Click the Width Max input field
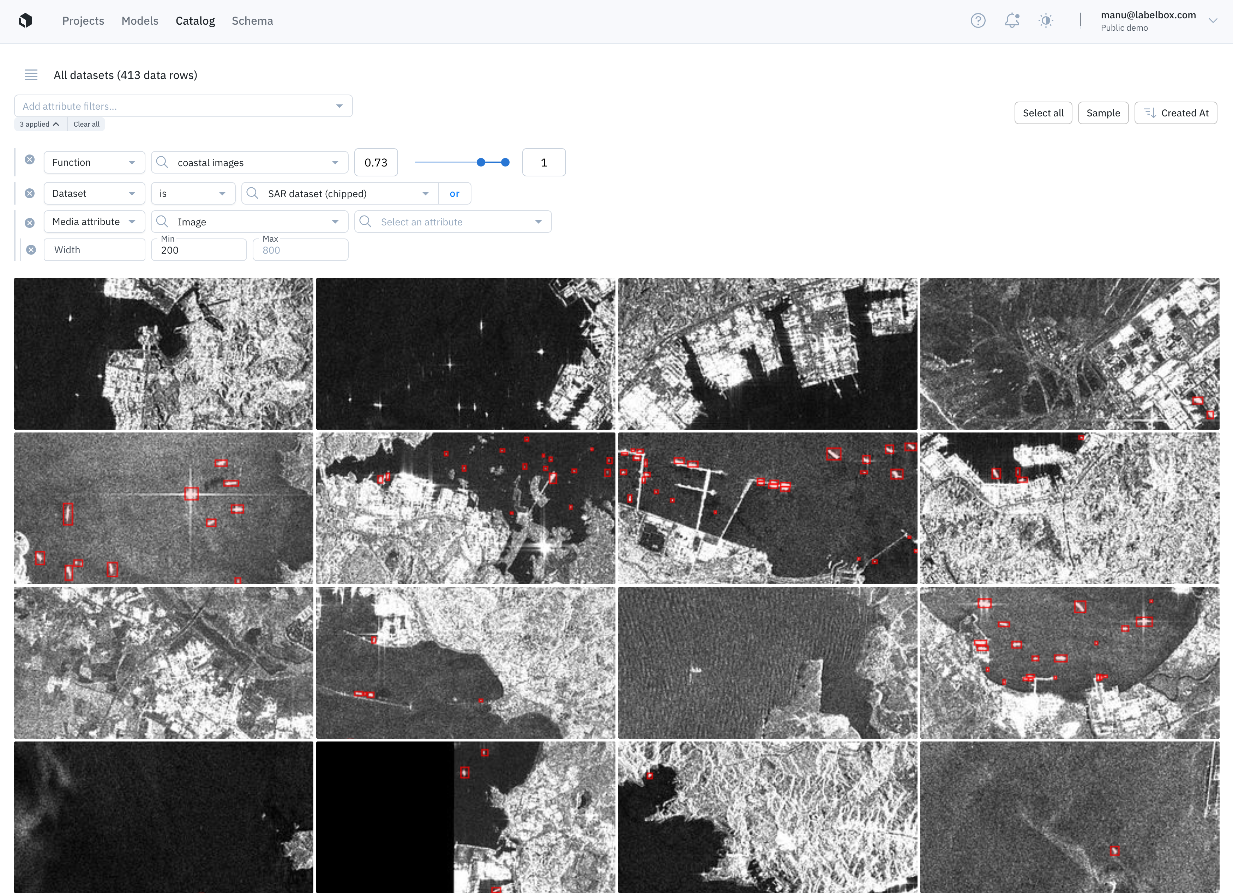This screenshot has height=896, width=1233. 300,250
